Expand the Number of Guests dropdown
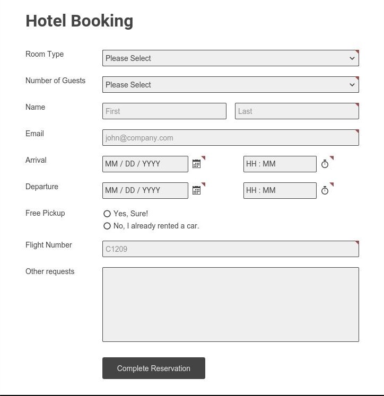Viewport: 384px width, 396px height. 230,85
